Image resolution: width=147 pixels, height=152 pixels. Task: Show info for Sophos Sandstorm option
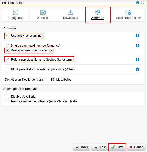point(137,60)
